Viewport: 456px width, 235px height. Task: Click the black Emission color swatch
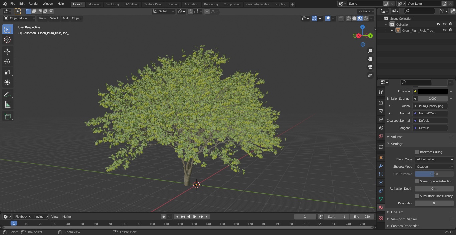[433, 91]
